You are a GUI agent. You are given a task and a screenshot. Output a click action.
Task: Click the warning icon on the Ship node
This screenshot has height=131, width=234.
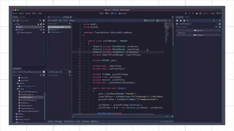tap(38, 24)
